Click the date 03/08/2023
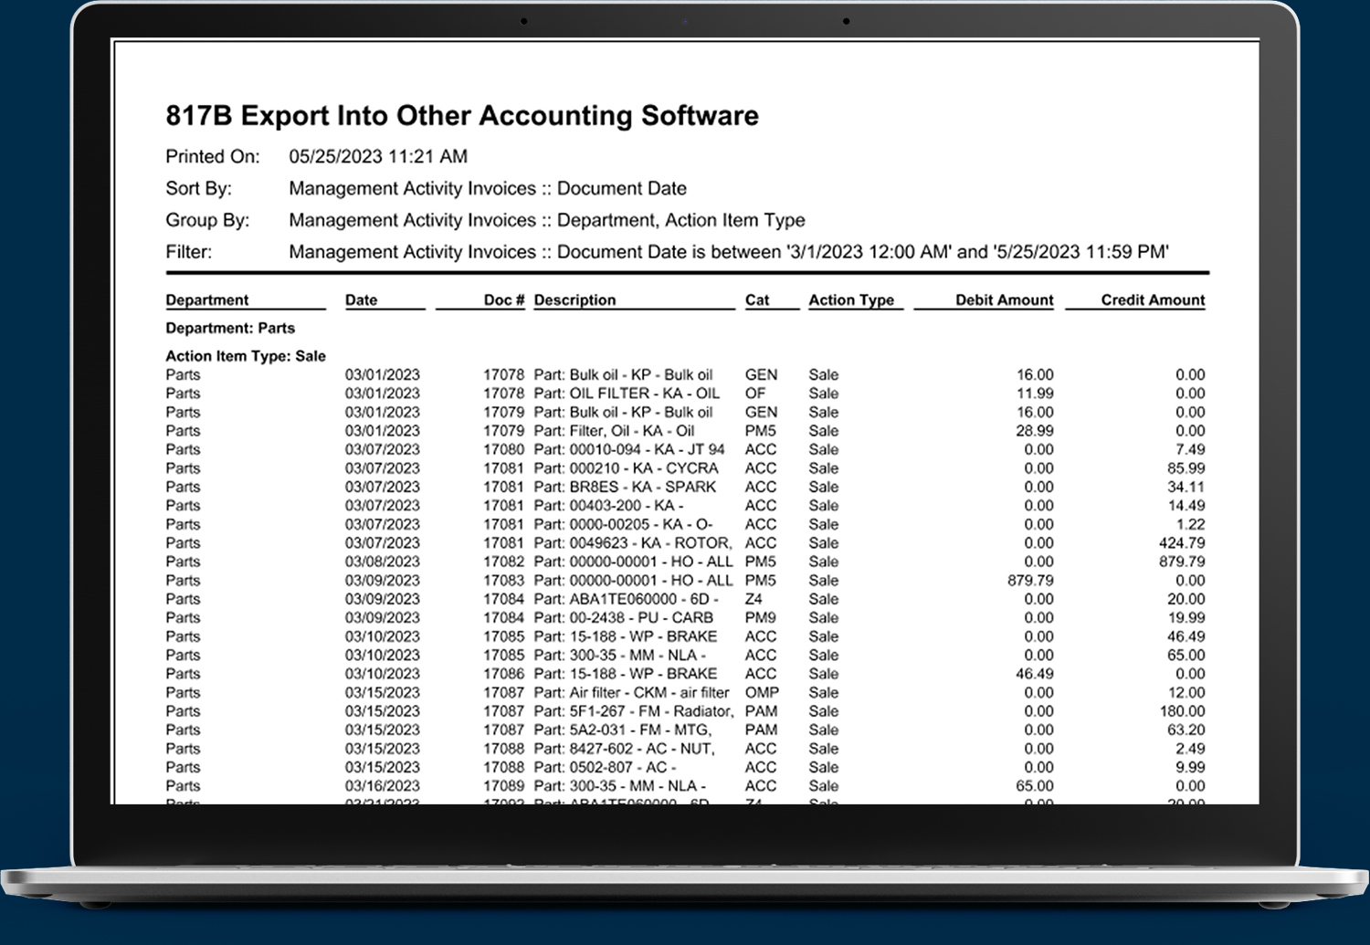 pyautogui.click(x=383, y=562)
